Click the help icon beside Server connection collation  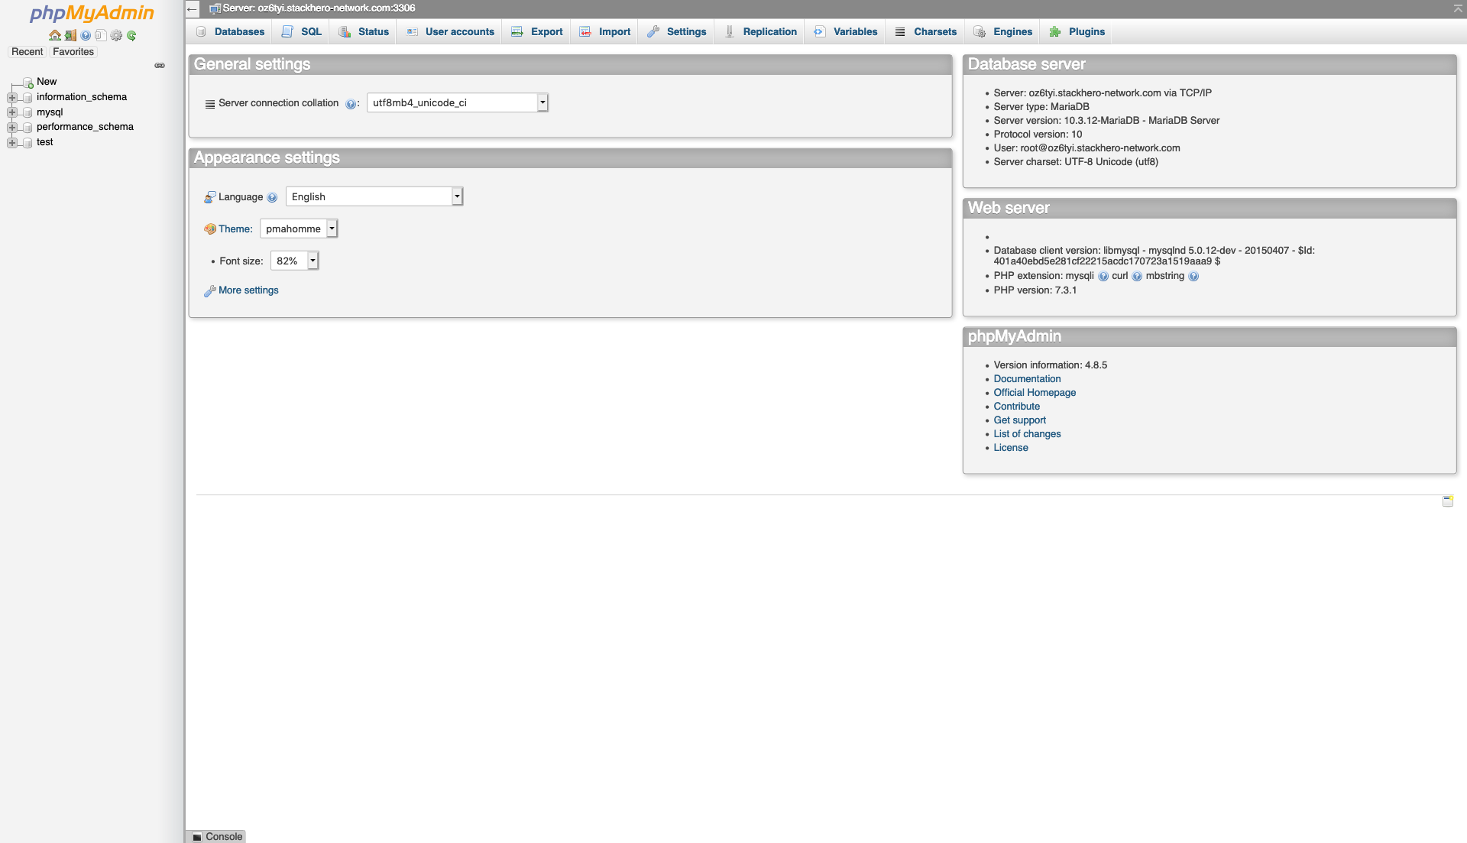click(x=351, y=103)
